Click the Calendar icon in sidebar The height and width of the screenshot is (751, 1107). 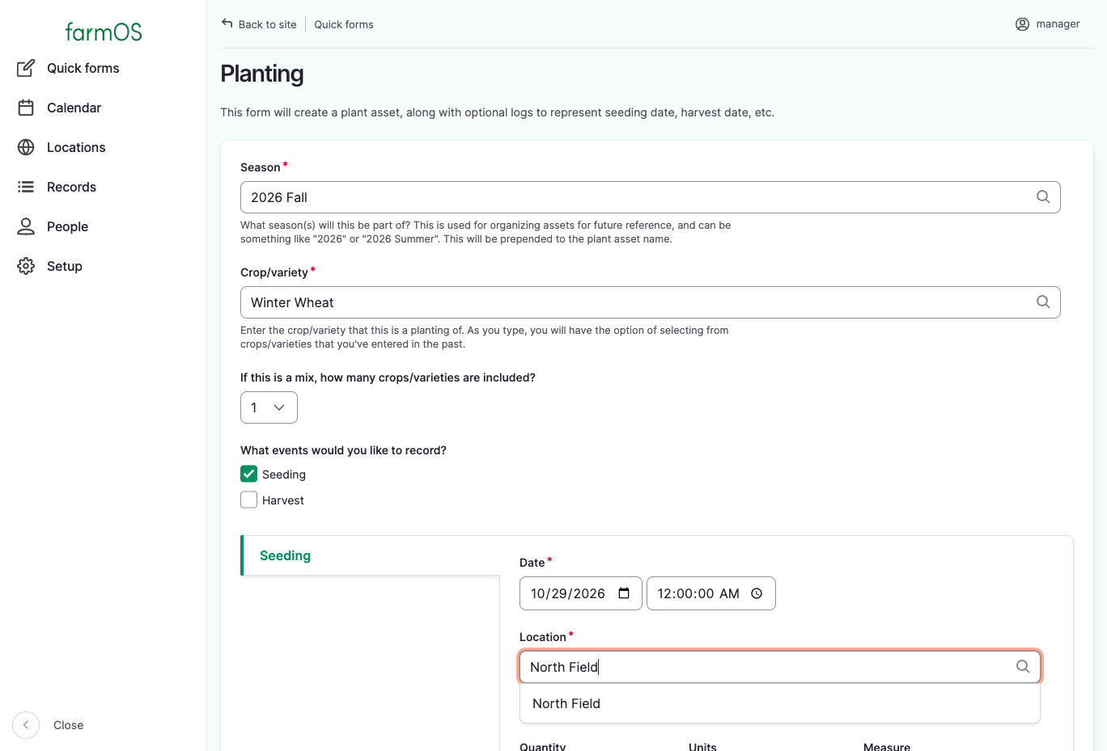click(26, 108)
